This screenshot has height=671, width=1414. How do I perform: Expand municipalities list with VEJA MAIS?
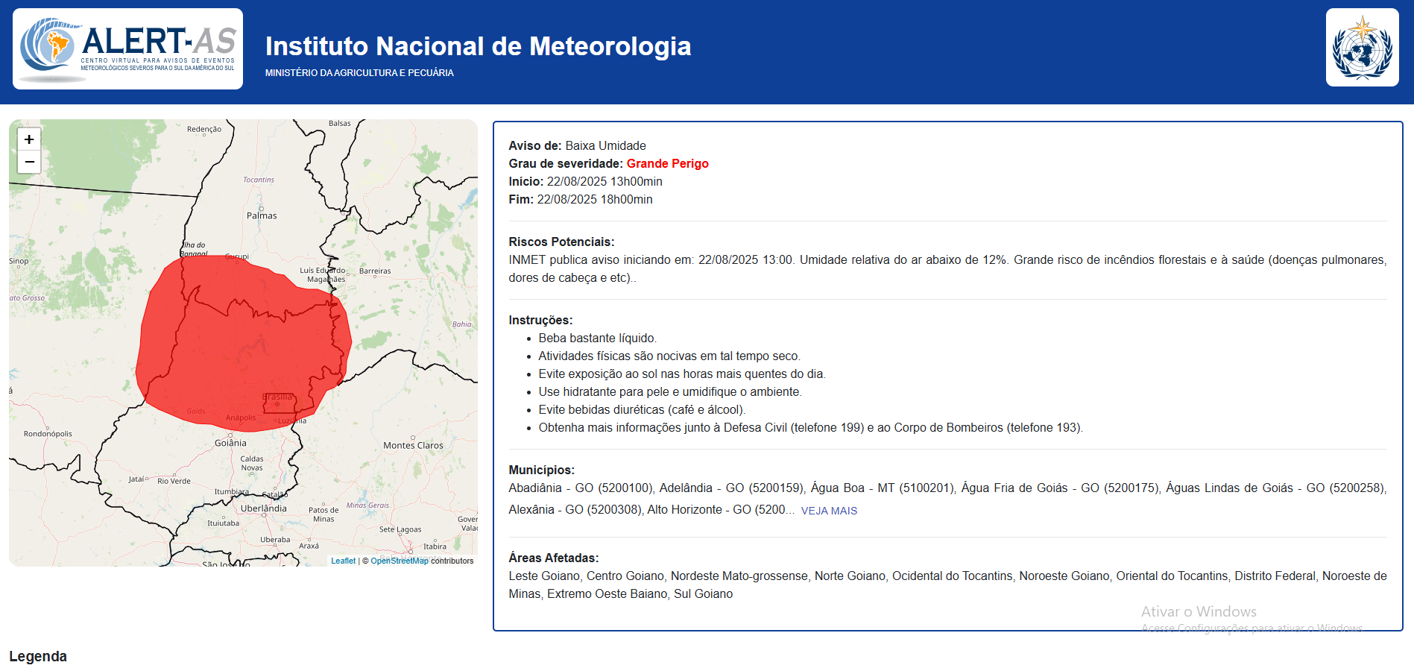coord(829,511)
